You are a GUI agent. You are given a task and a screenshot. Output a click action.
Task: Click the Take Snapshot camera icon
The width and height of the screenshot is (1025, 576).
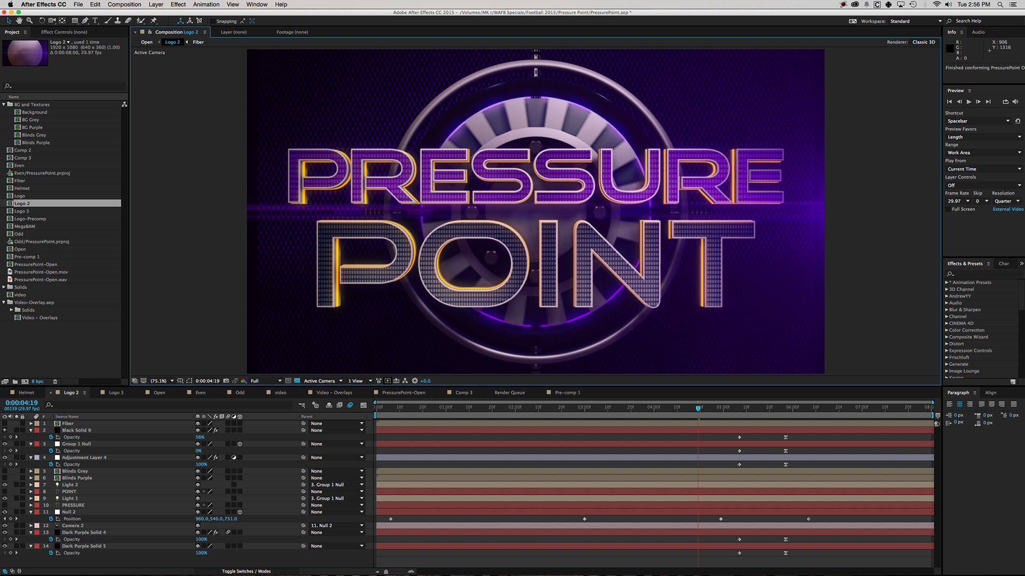coord(226,381)
